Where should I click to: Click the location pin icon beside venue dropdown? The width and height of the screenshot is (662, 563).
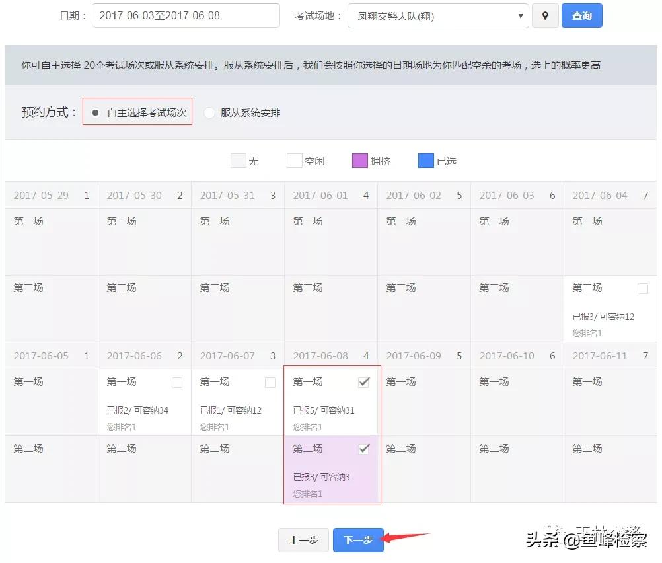point(545,15)
